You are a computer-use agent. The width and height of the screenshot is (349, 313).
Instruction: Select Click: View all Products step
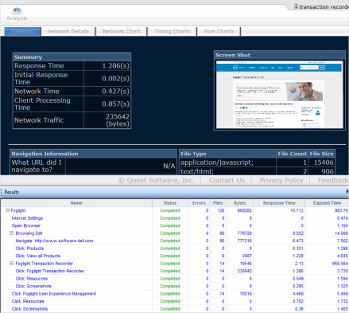click(x=38, y=256)
